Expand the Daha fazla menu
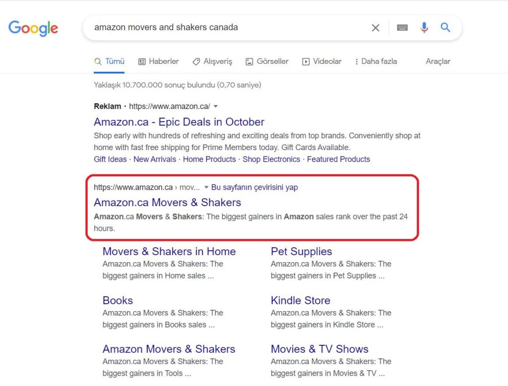Viewport: 508px width, 386px height. point(376,61)
